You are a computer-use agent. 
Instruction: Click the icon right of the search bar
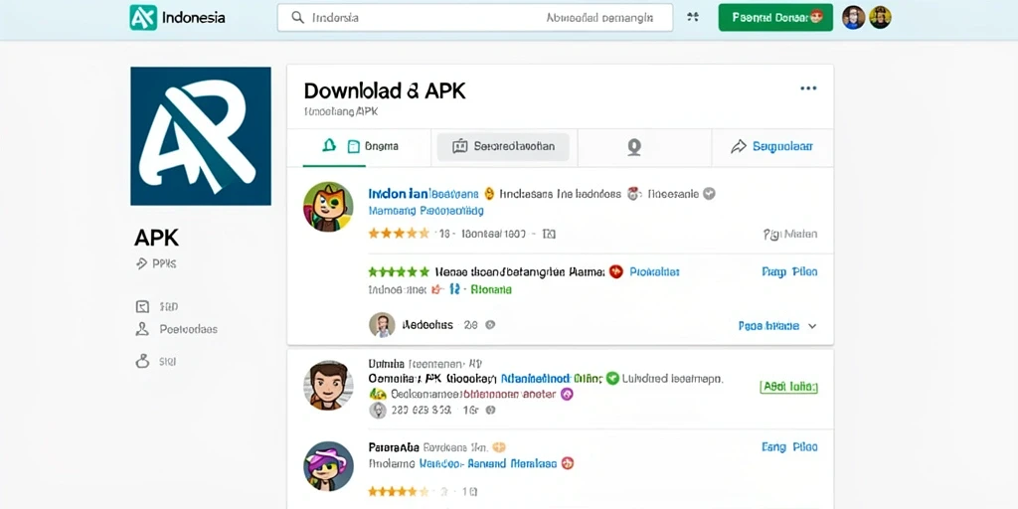[693, 18]
